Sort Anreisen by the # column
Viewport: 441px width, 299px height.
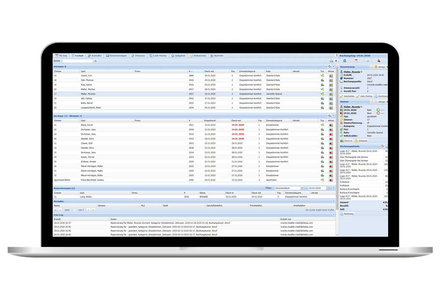195,72
